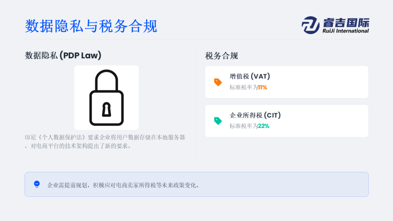Click the 增值税 (VAT) card title
This screenshot has height=221, width=393.
tap(250, 76)
